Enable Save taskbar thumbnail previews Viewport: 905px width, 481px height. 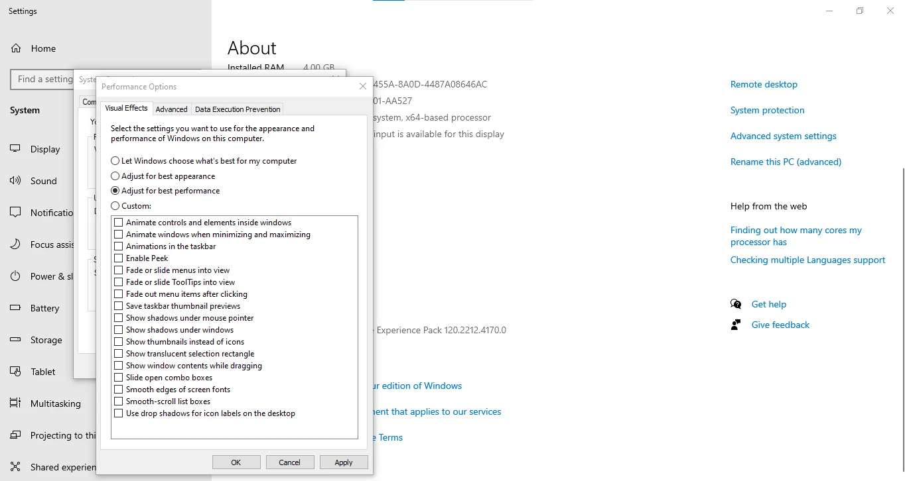tap(119, 306)
